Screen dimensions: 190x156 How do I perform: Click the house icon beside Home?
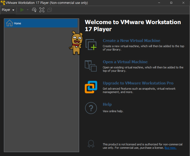pos(10,23)
